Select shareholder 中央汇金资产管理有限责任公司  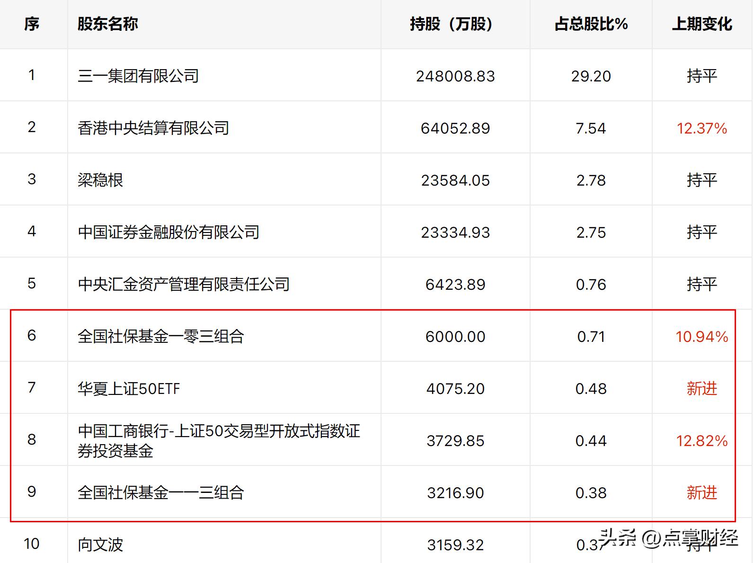184,284
